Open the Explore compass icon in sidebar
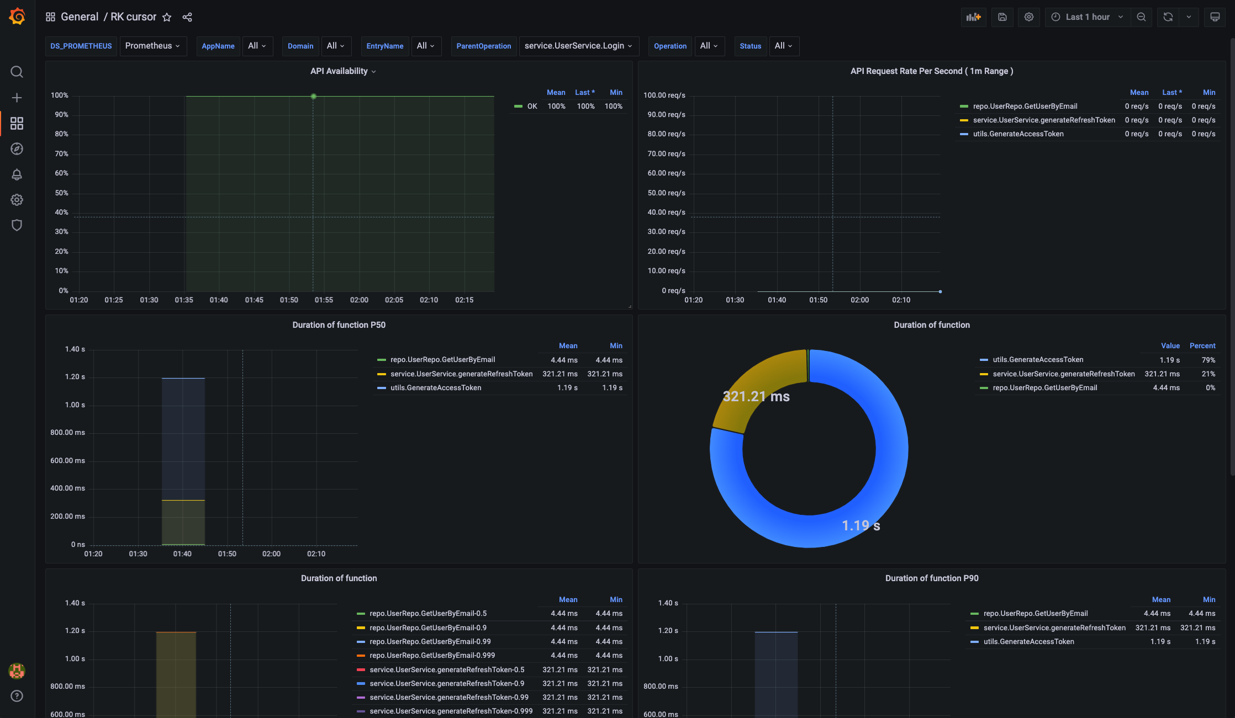This screenshot has height=718, width=1235. coord(17,149)
